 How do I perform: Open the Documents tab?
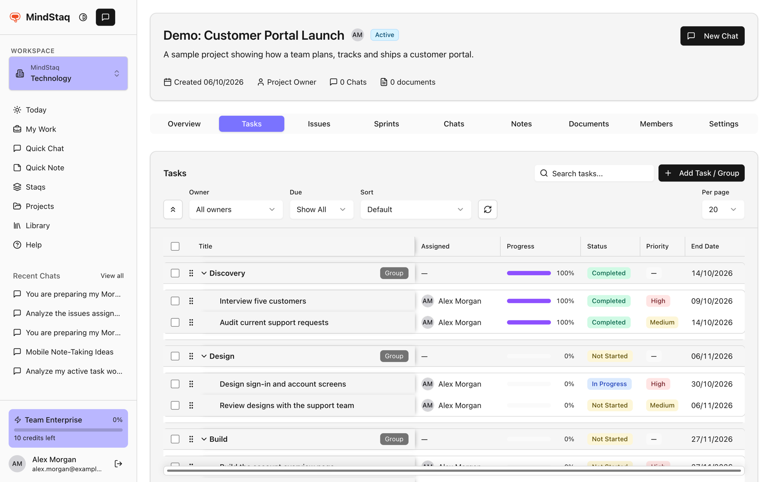point(589,124)
